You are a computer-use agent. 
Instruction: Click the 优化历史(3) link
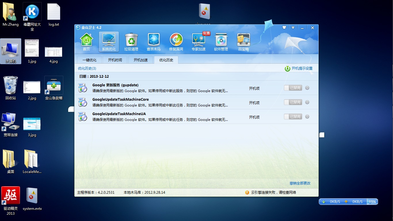pyautogui.click(x=87, y=68)
